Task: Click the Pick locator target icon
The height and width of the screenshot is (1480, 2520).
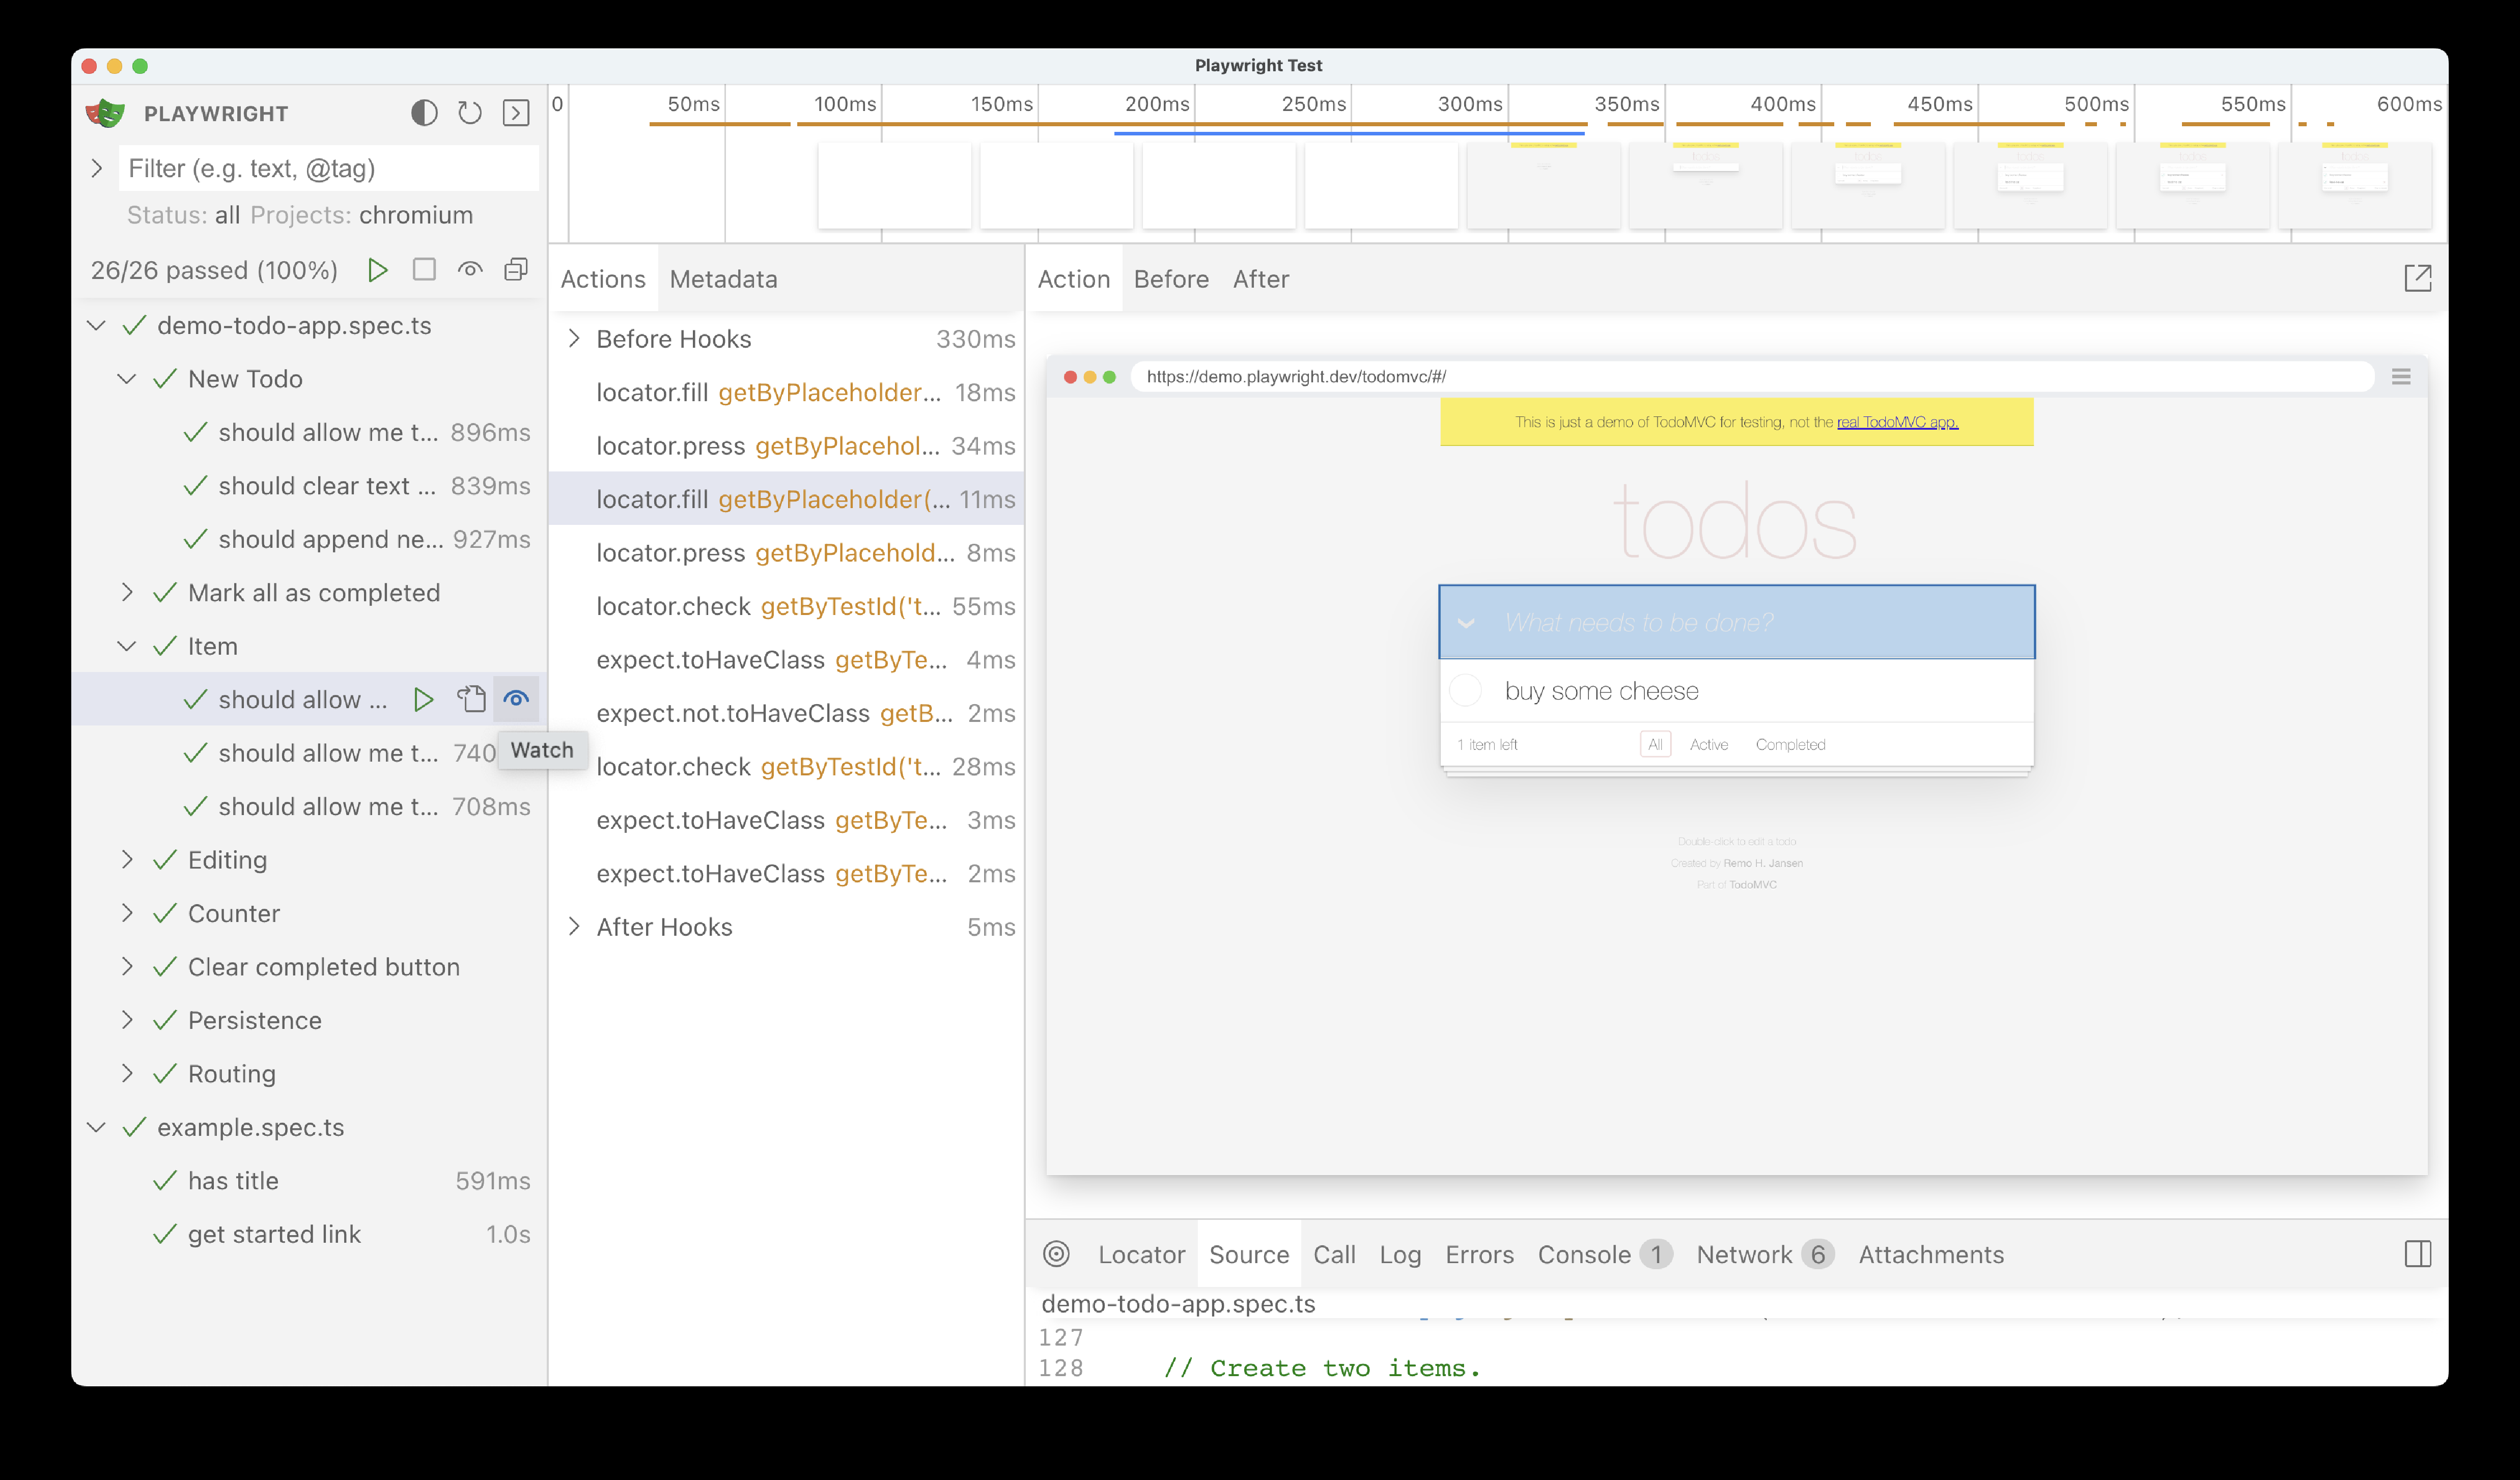Action: coord(1056,1254)
